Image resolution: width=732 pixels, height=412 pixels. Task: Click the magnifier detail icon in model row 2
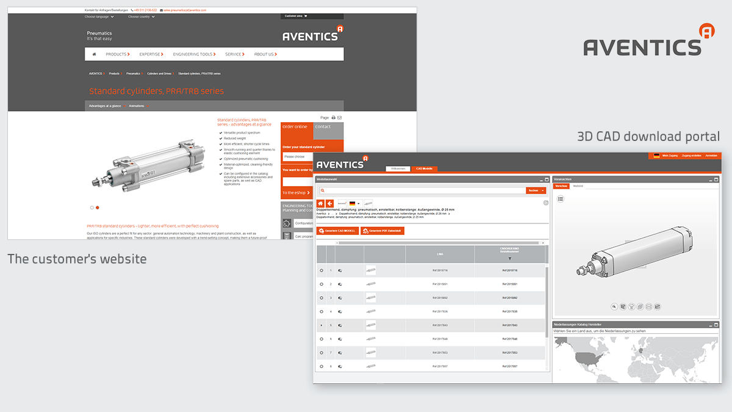(340, 284)
